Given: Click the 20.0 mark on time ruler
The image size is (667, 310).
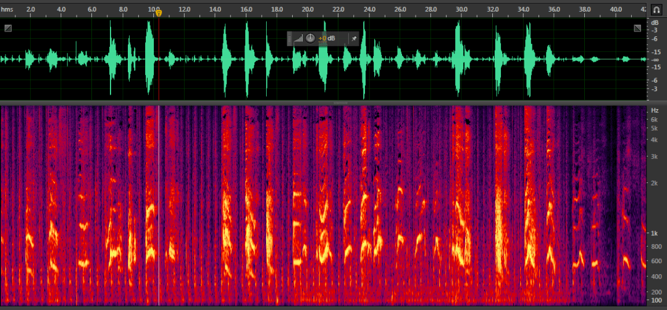Looking at the screenshot, I should (308, 10).
